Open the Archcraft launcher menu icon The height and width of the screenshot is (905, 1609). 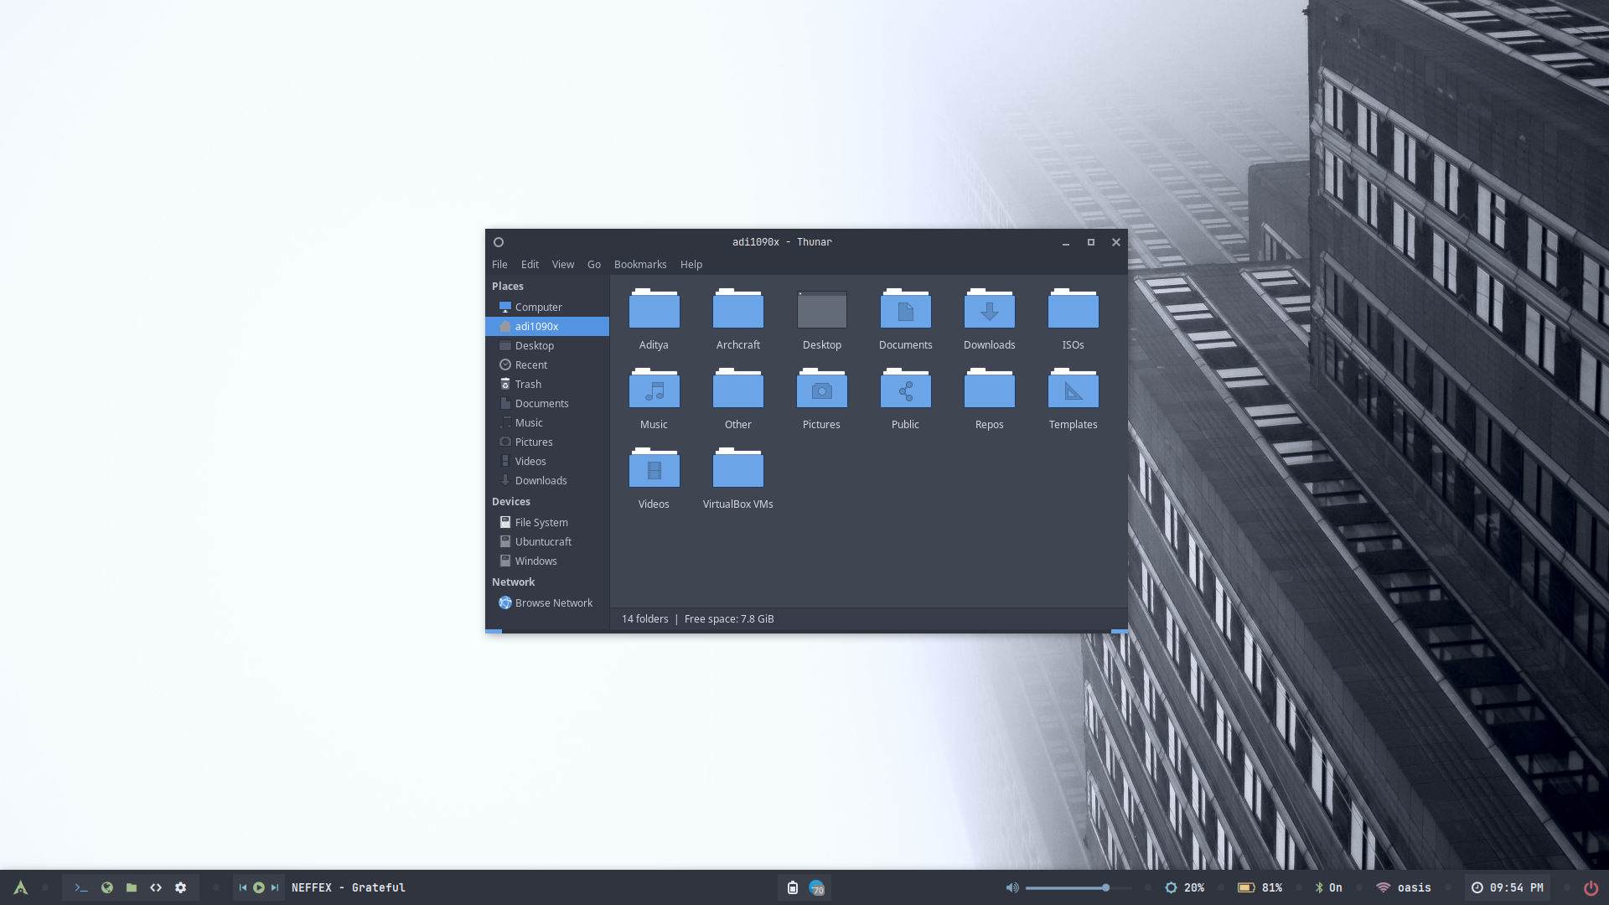click(21, 887)
